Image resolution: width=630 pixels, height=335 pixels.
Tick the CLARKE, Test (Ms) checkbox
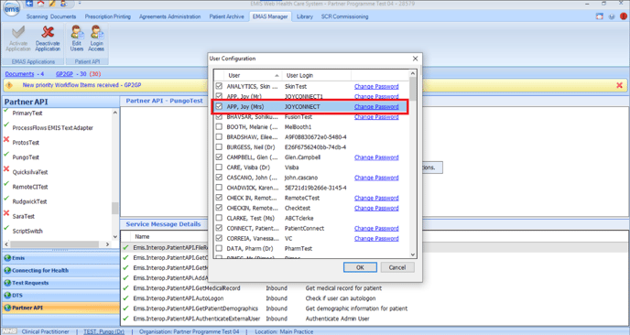(219, 218)
